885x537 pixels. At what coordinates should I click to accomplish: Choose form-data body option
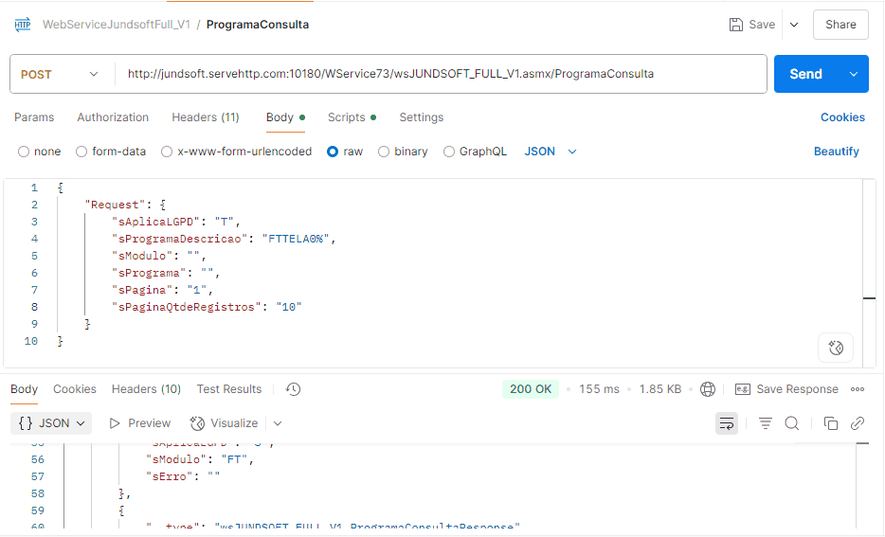pyautogui.click(x=81, y=152)
